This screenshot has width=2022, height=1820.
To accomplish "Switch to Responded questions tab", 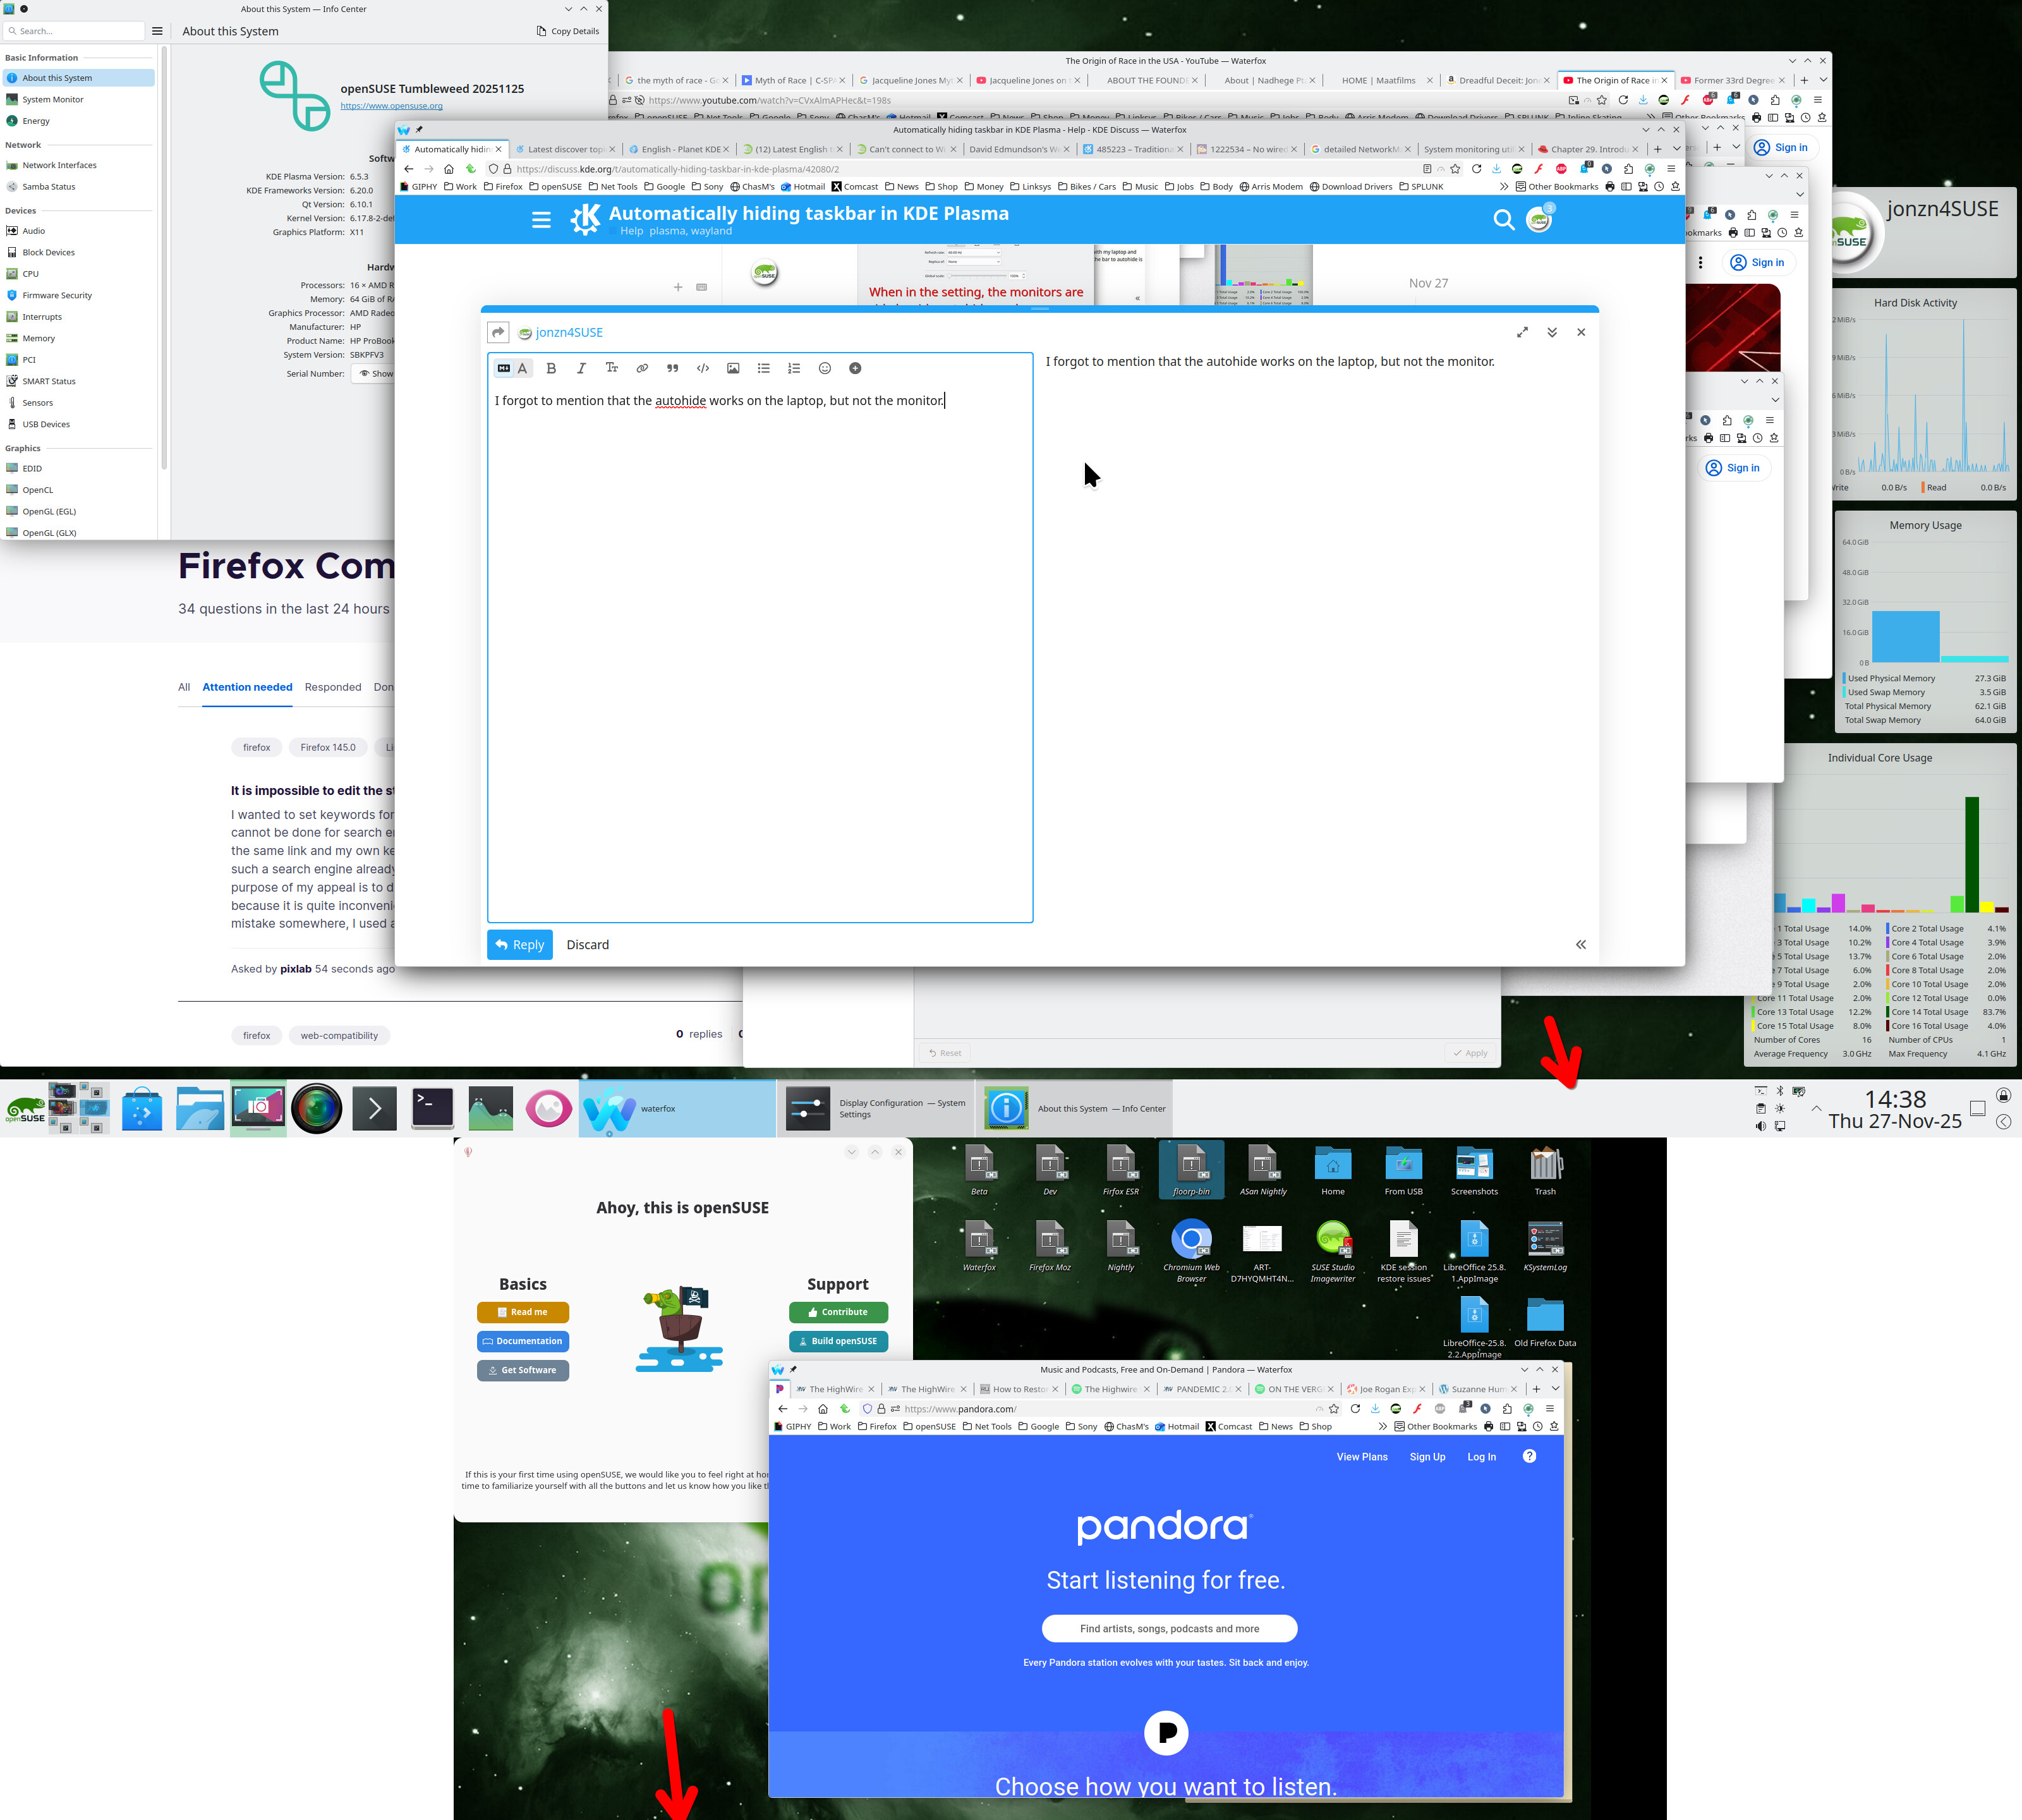I will click(x=332, y=687).
